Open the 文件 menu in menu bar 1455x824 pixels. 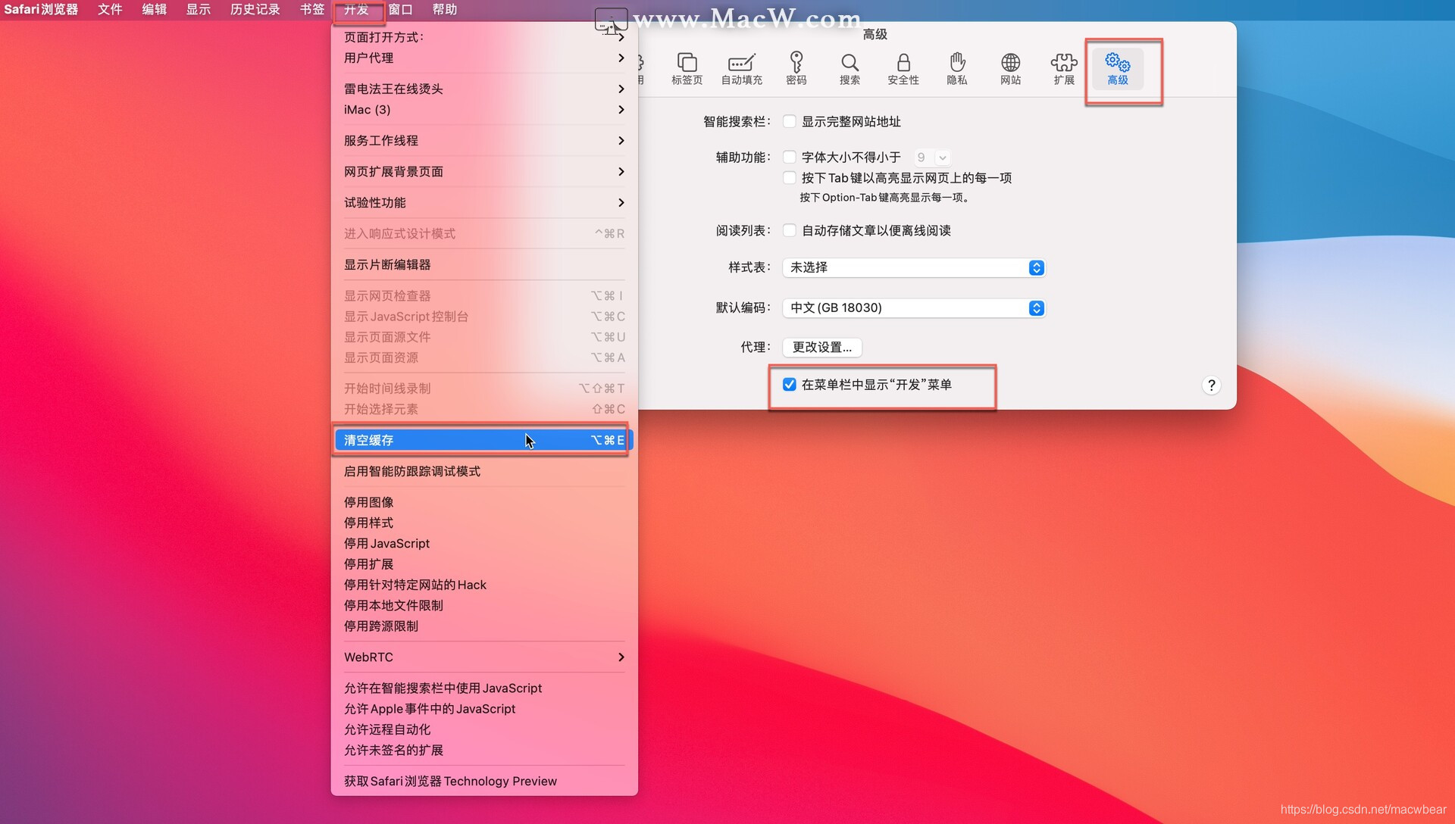coord(110,9)
